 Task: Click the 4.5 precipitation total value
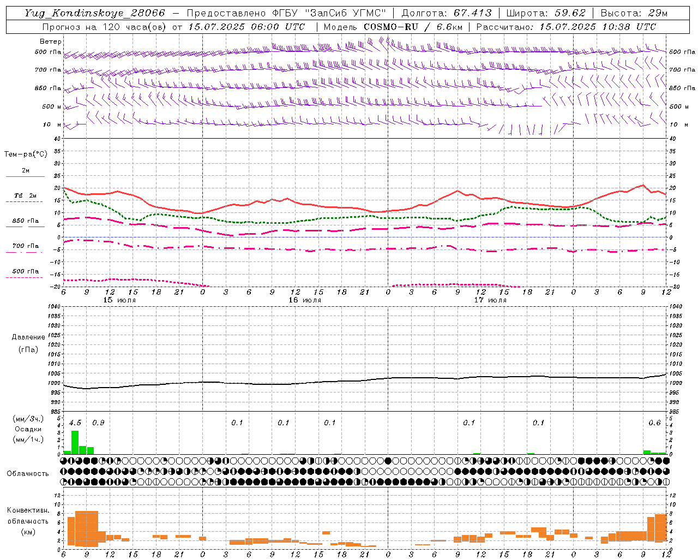click(x=75, y=423)
